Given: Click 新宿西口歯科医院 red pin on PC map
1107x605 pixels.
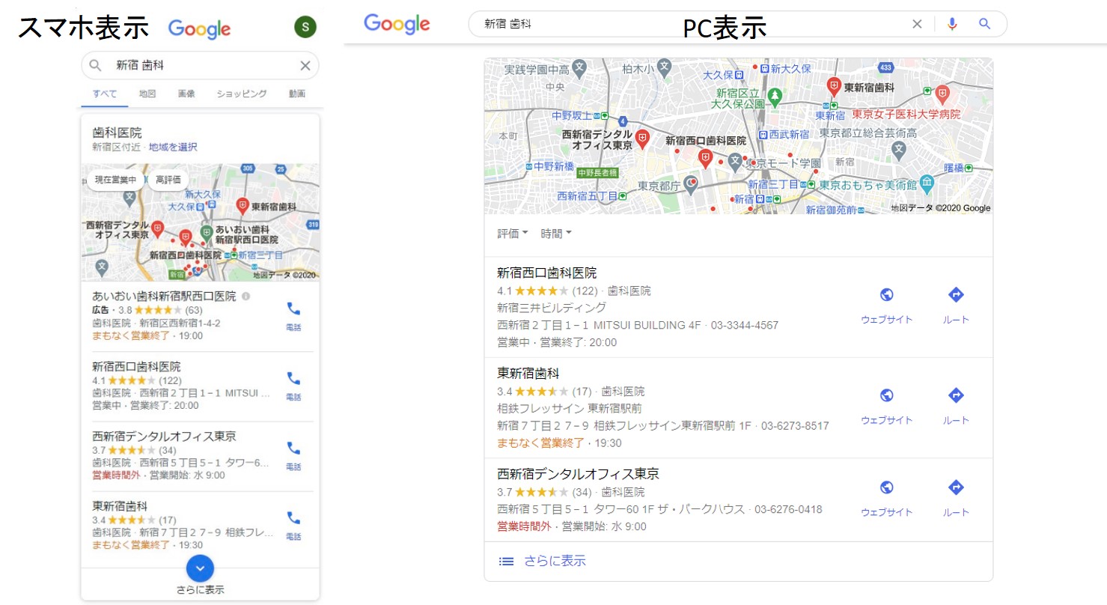Looking at the screenshot, I should (x=704, y=157).
